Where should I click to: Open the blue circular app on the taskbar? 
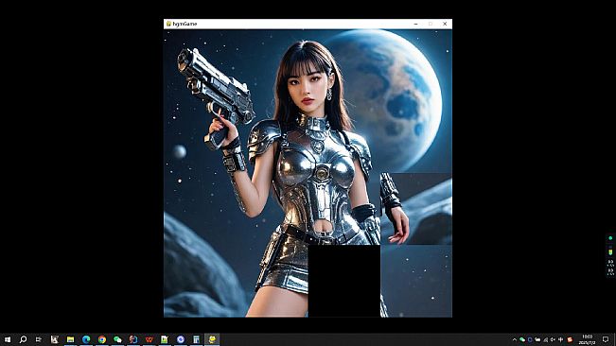pyautogui.click(x=181, y=339)
